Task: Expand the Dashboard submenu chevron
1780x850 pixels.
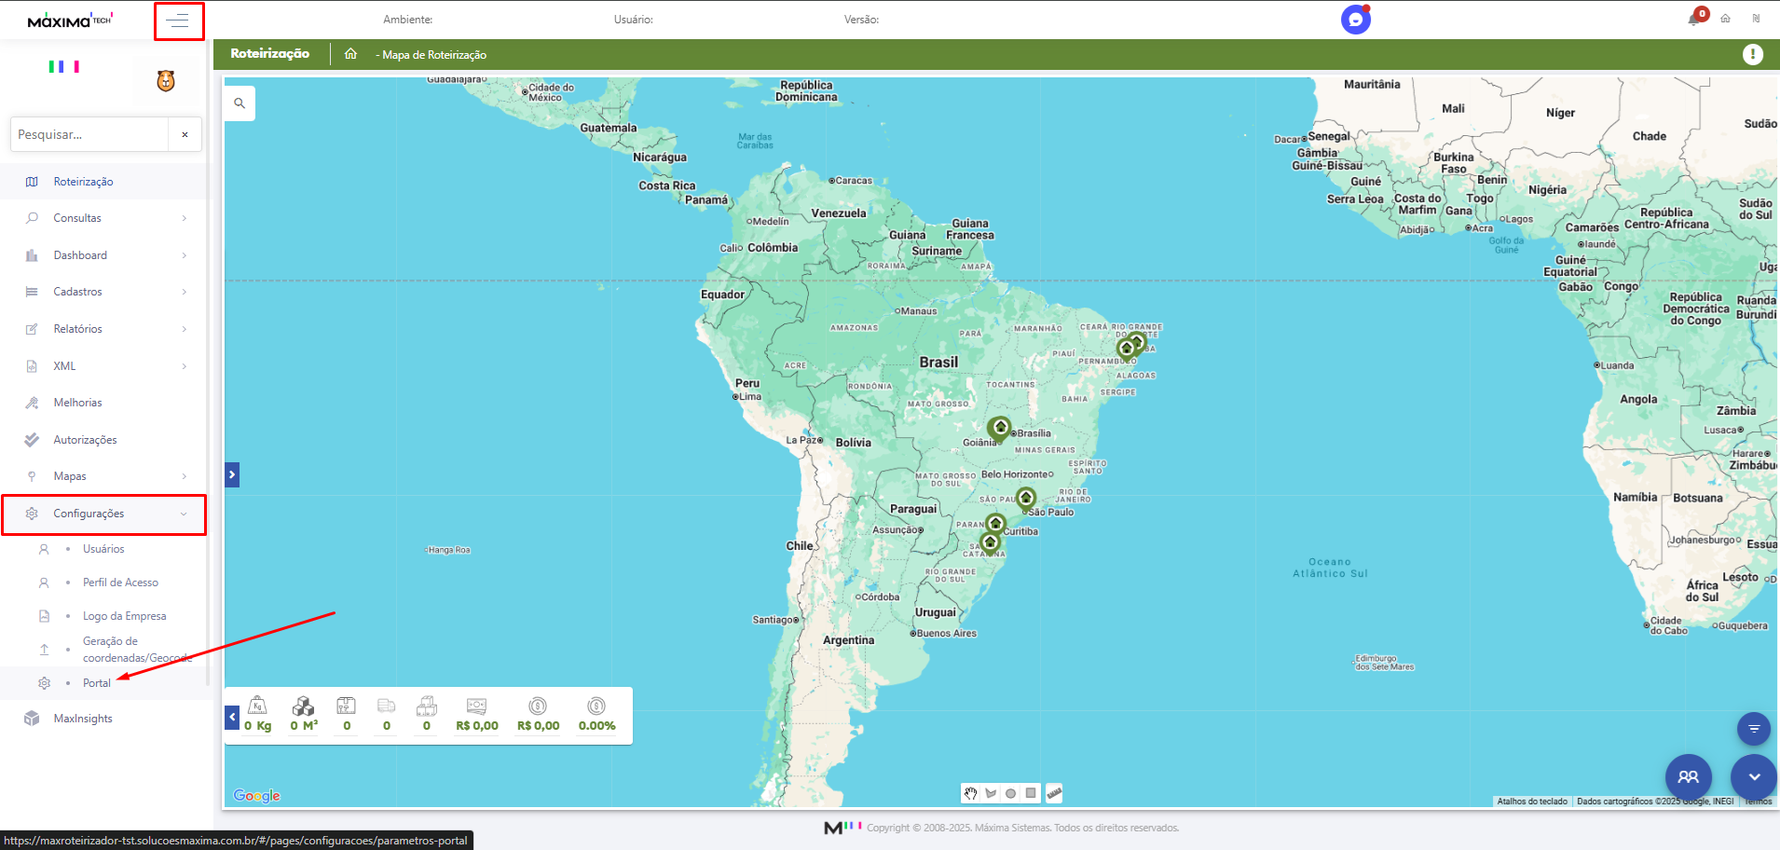Action: (185, 255)
